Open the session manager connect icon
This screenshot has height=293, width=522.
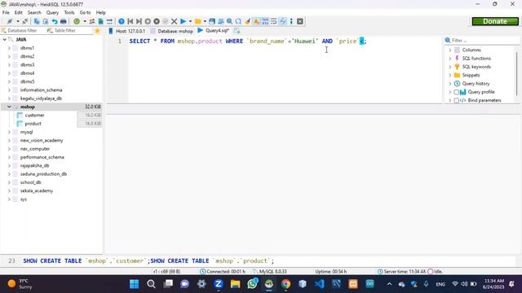pos(10,22)
